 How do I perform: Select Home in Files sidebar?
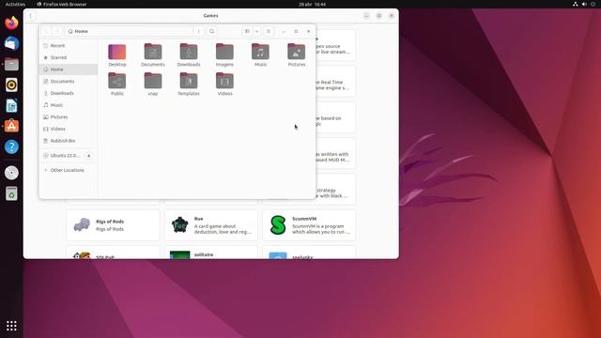(69, 69)
